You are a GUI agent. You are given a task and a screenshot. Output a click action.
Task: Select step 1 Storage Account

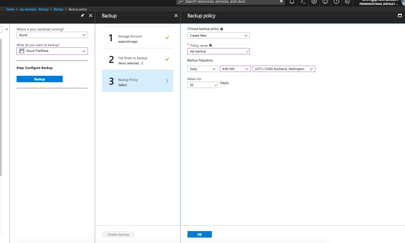tap(138, 38)
